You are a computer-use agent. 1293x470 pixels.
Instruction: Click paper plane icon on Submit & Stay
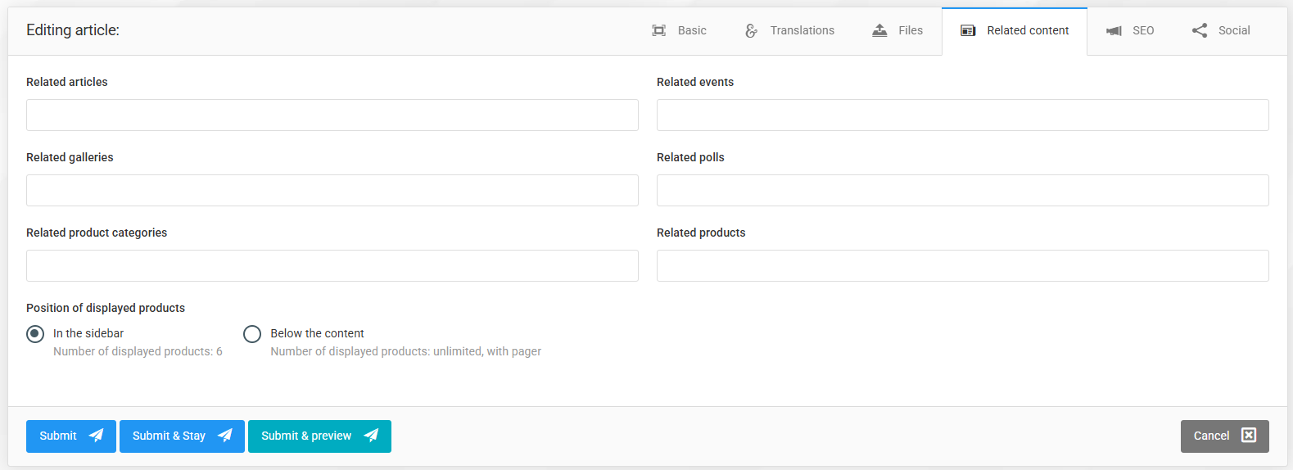pos(225,436)
